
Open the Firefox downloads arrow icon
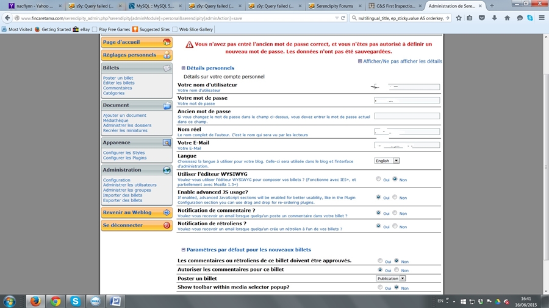point(495,18)
